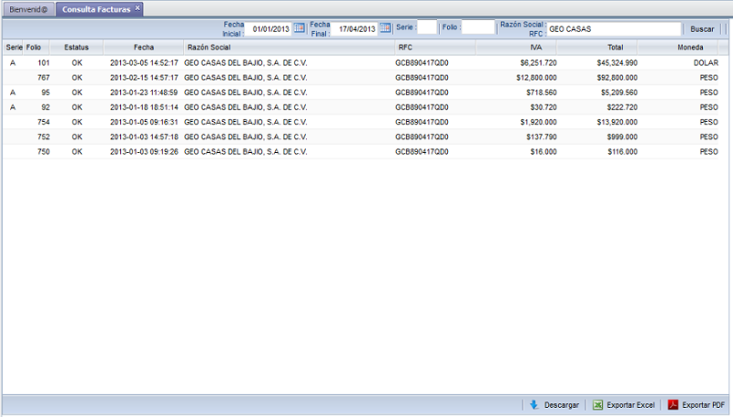Image resolution: width=733 pixels, height=417 pixels.
Task: Focus the Folio input field
Action: point(476,28)
